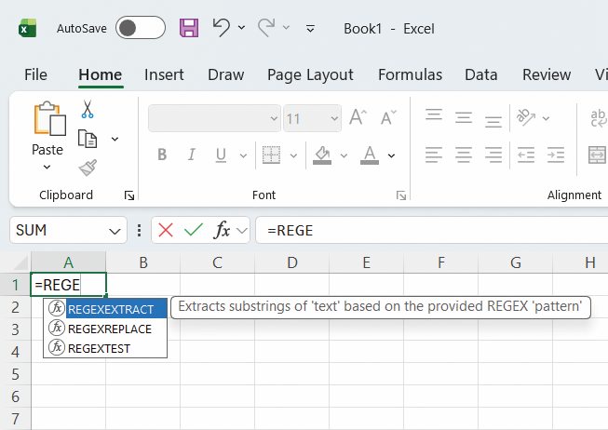Open the Font settings dialog launcher
The image size is (608, 430).
pos(401,195)
